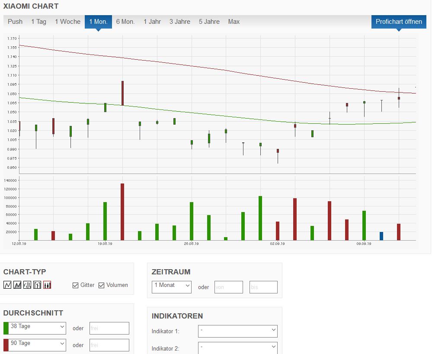Select the filled area chart type icon

click(17, 285)
